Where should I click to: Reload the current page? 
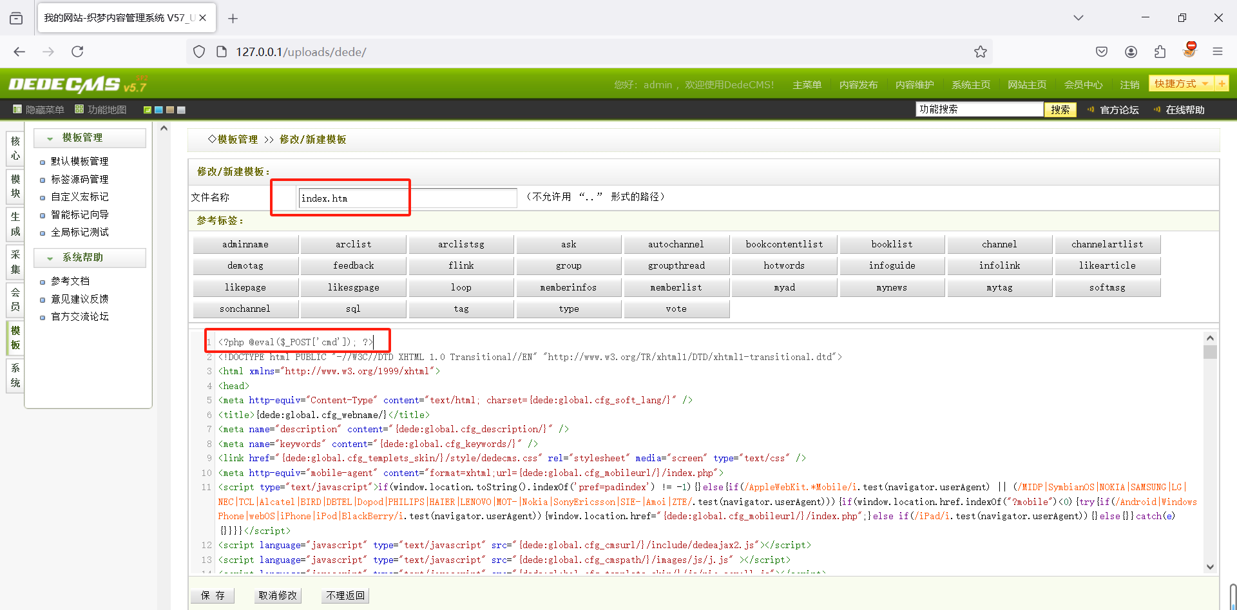click(77, 52)
